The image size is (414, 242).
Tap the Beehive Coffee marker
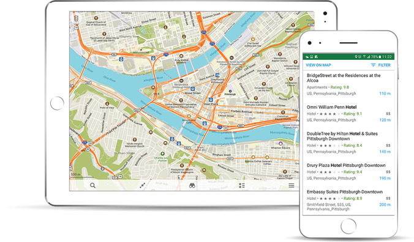tap(253, 157)
